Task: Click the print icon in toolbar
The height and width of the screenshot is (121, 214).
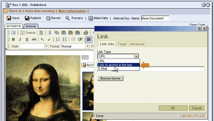Action: tap(86, 33)
